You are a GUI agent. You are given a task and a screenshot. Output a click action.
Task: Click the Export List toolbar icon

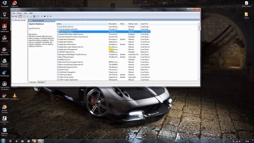point(31,16)
